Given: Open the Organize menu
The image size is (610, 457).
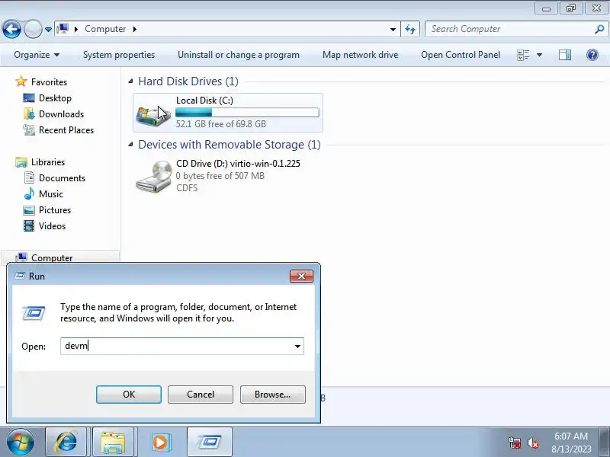Looking at the screenshot, I should coord(37,55).
